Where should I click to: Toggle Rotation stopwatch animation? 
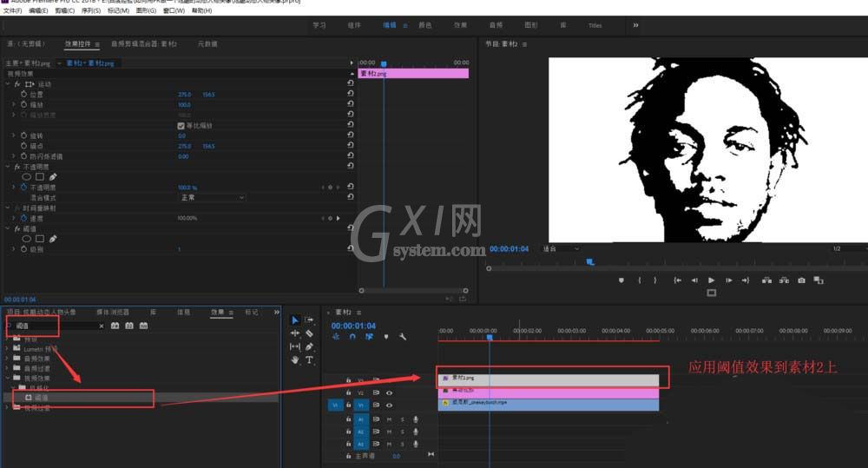pyautogui.click(x=23, y=135)
